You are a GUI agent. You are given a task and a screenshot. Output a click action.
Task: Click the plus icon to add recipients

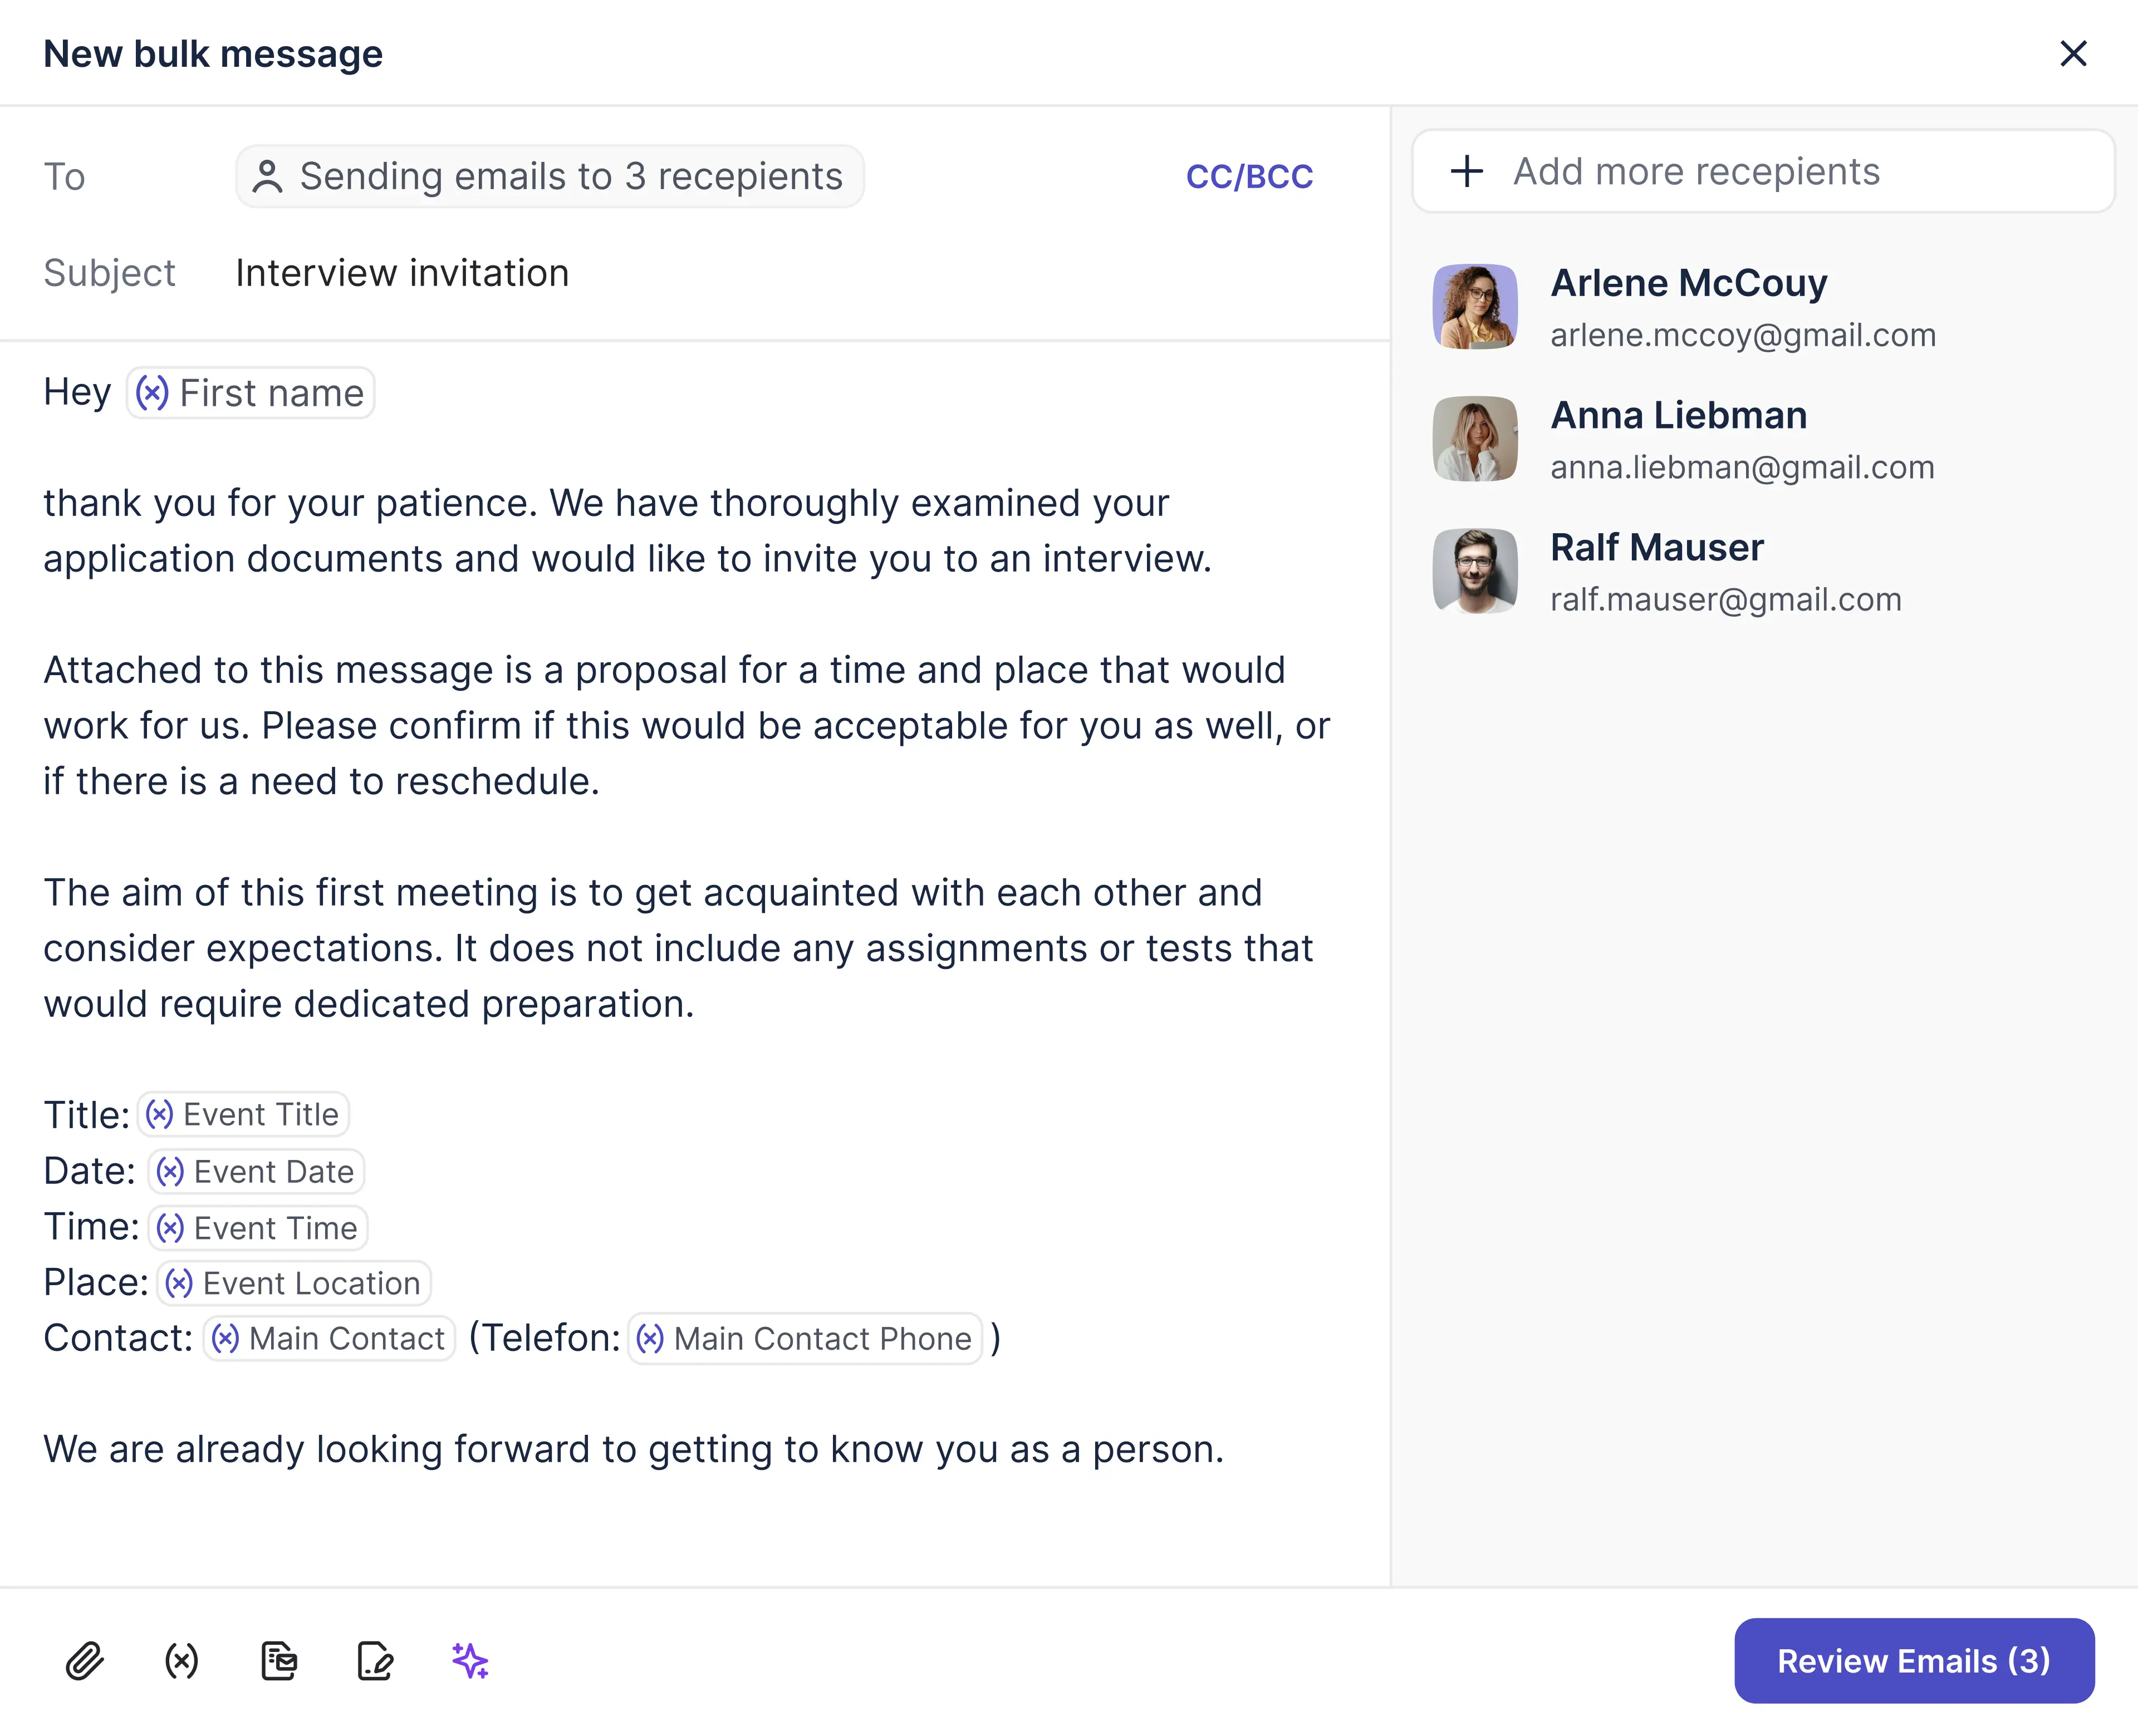pyautogui.click(x=1467, y=171)
